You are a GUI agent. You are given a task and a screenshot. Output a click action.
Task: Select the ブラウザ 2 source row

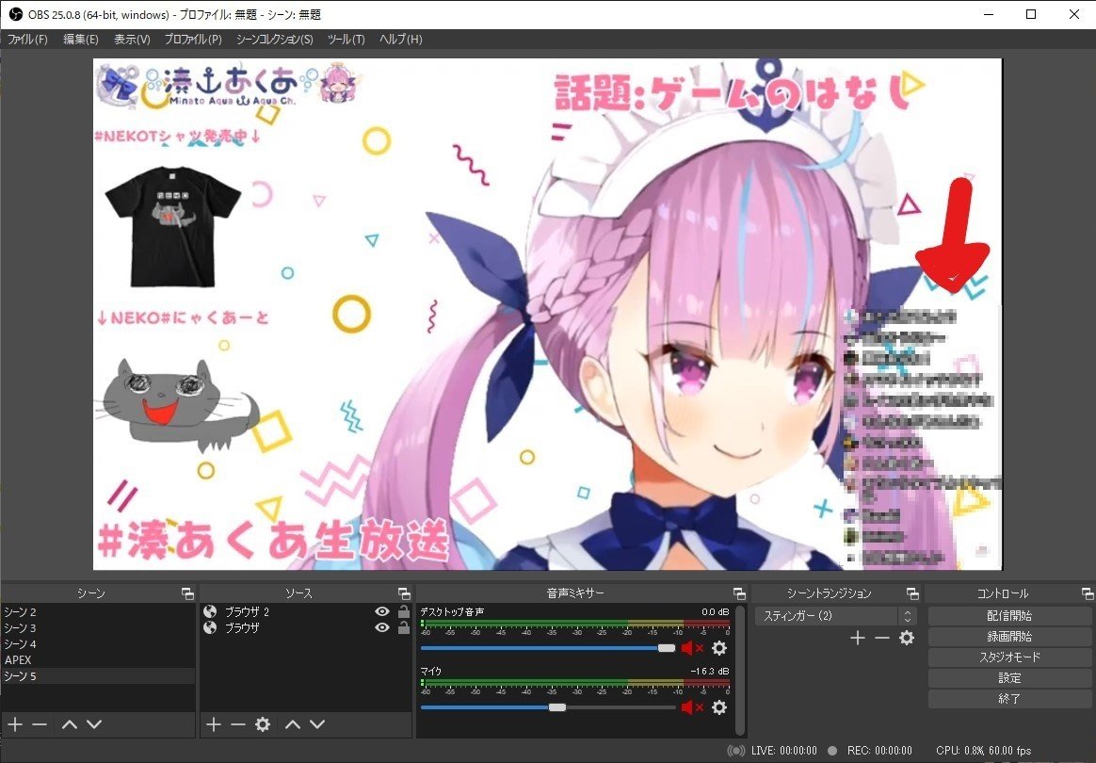tap(306, 611)
